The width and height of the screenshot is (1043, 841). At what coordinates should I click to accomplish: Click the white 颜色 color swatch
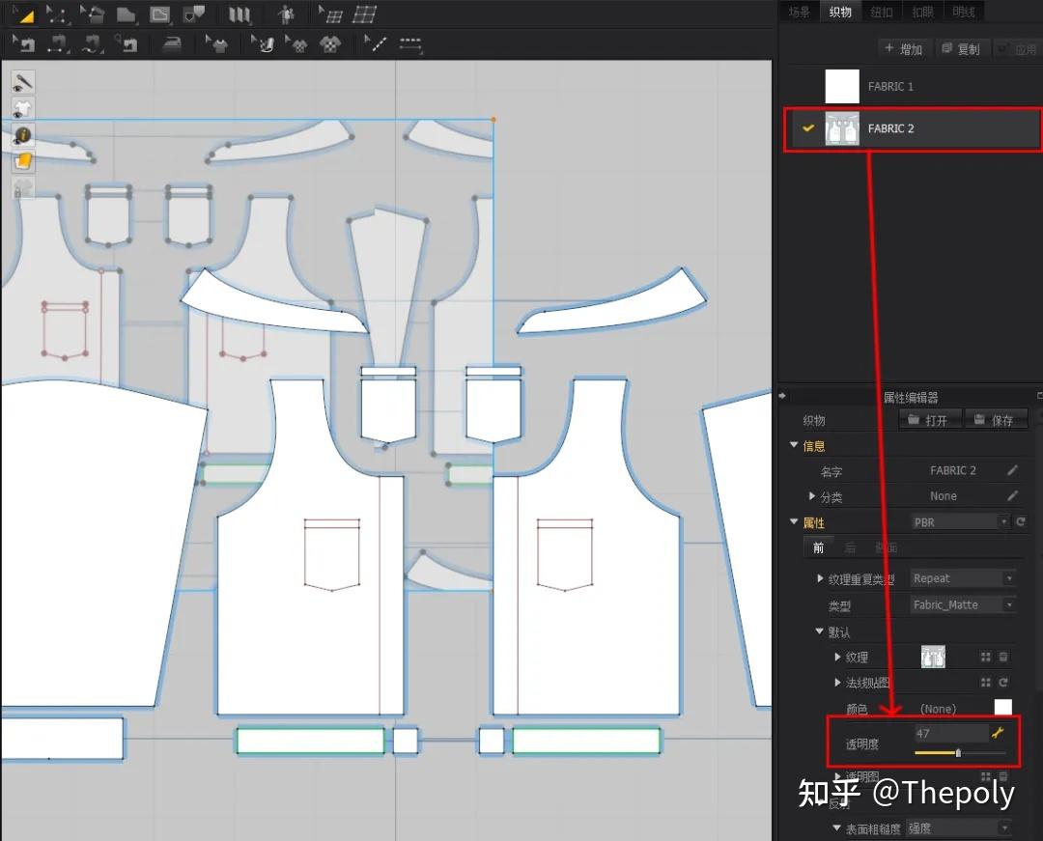[1003, 708]
